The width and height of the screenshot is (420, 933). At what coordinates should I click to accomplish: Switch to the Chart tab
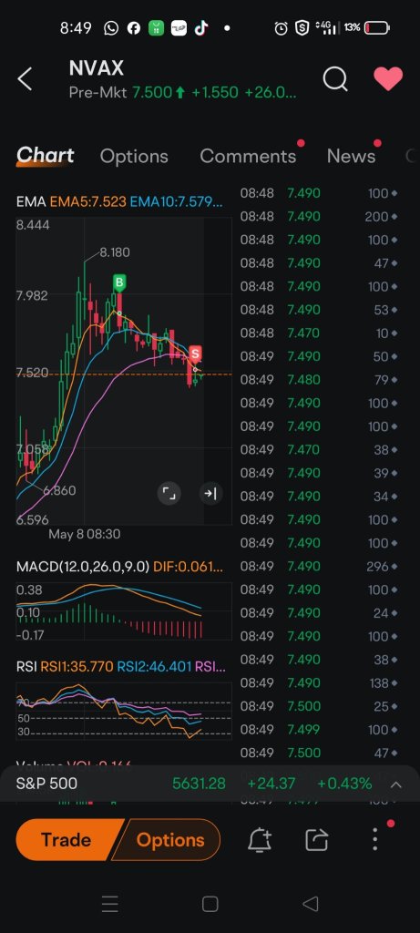[x=46, y=155]
